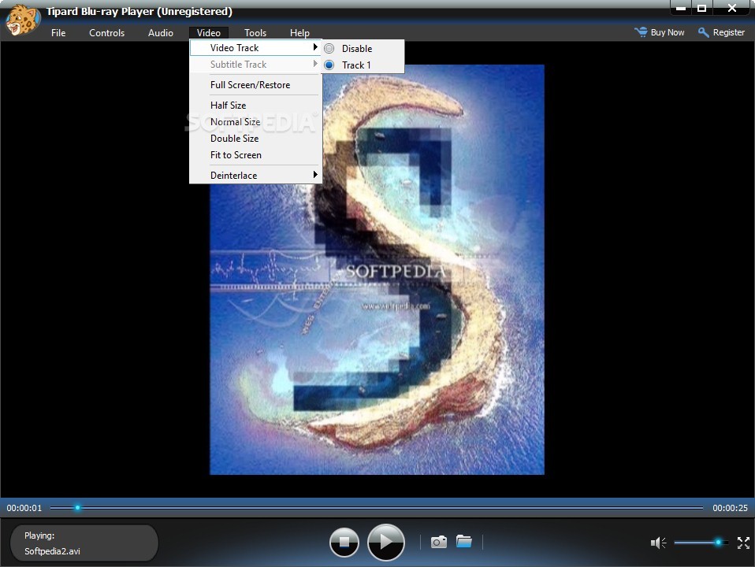Viewport: 755px width, 567px height.
Task: Take a snapshot with the camera icon
Action: [439, 542]
